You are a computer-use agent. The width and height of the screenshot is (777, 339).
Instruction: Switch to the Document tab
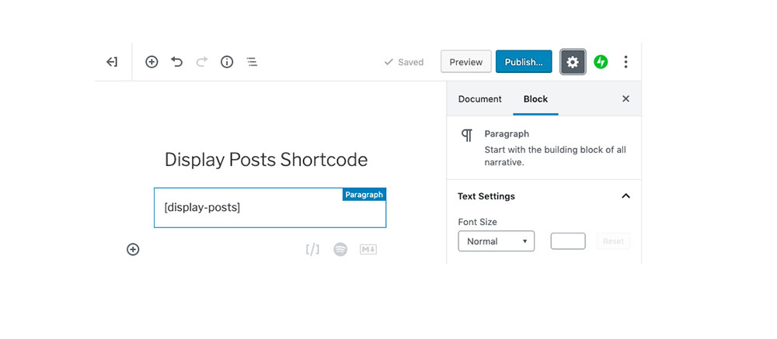point(479,99)
